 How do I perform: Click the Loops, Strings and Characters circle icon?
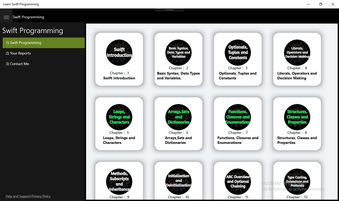click(x=119, y=117)
